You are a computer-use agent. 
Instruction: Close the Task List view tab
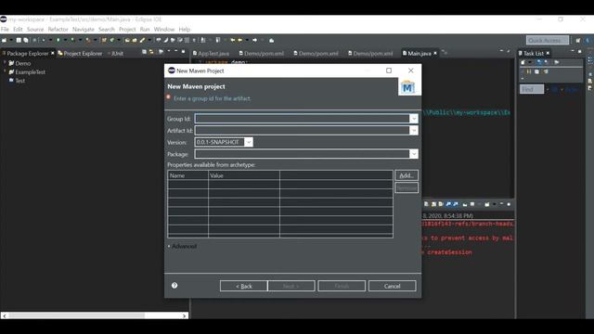548,53
